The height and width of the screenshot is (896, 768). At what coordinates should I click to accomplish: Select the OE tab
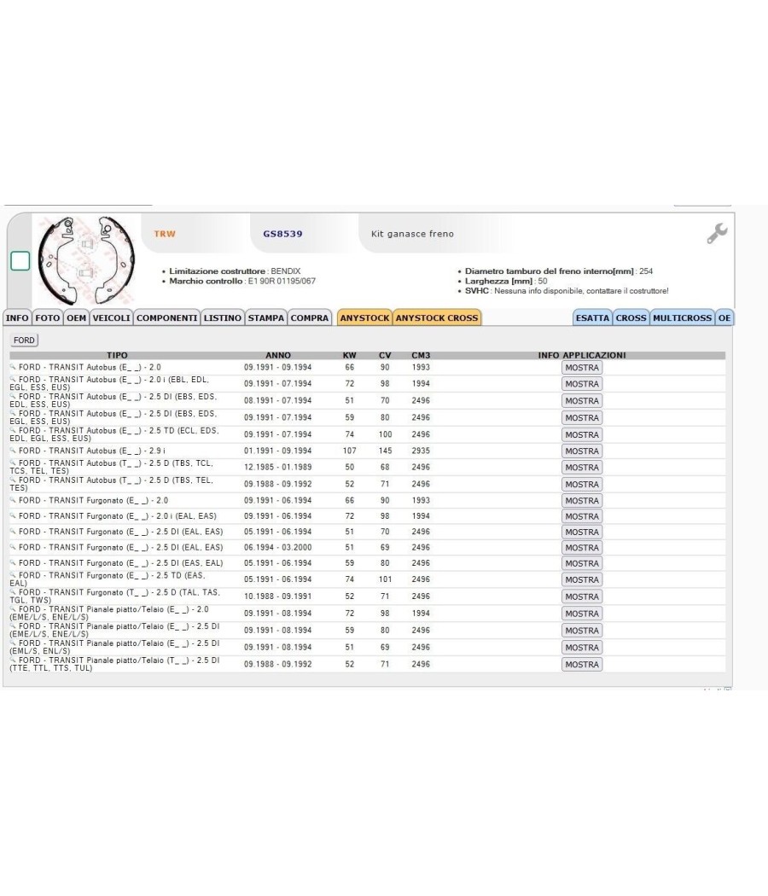click(x=724, y=317)
